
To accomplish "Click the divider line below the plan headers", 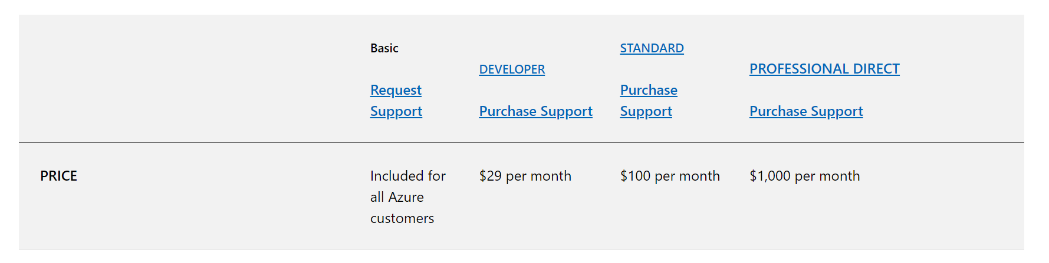I will 521,142.
